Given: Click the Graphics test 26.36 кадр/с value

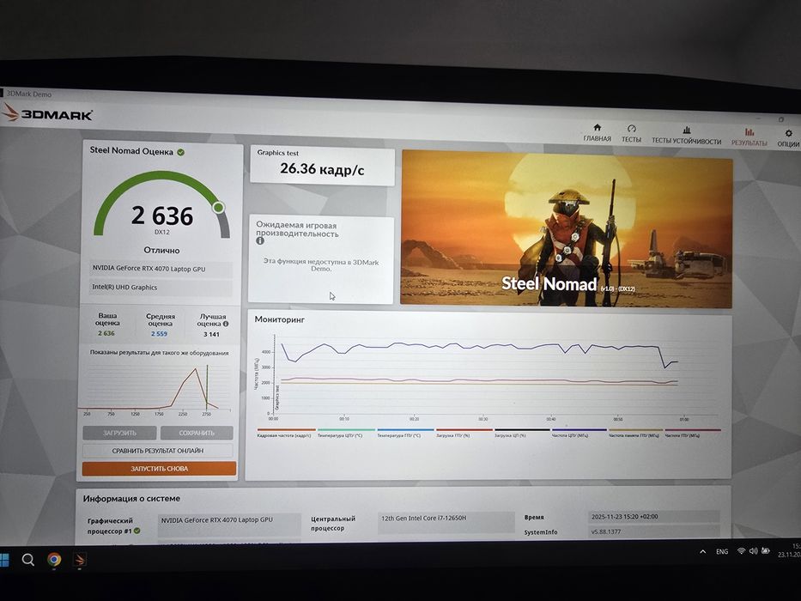Looking at the screenshot, I should [322, 169].
